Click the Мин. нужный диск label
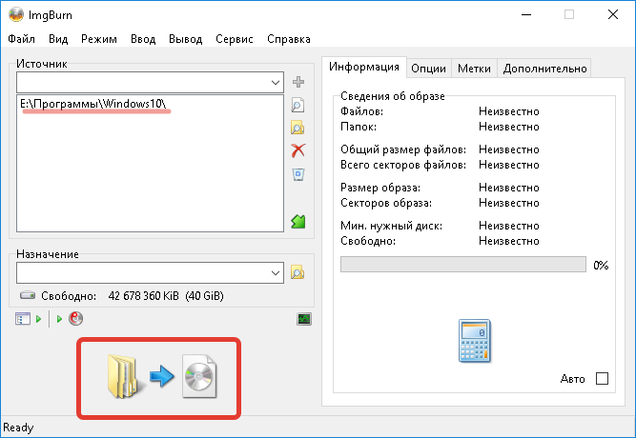The image size is (636, 438). (x=391, y=226)
